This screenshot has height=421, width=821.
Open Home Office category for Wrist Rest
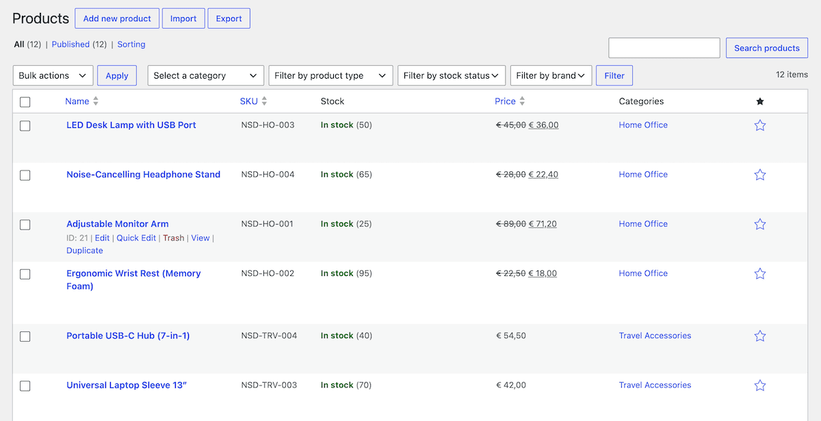point(643,273)
